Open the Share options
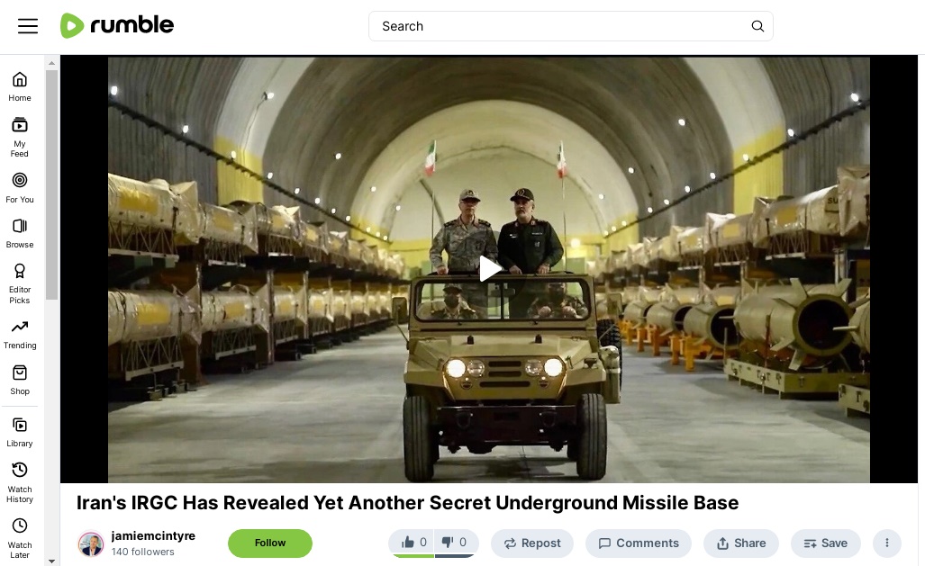Image resolution: width=925 pixels, height=566 pixels. [741, 543]
